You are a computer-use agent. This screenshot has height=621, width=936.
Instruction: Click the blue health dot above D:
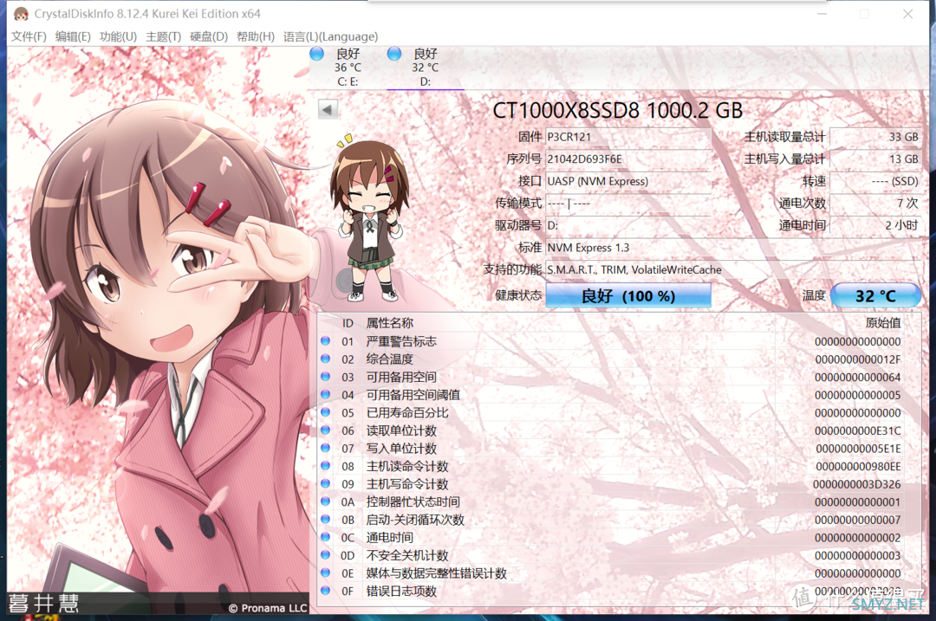tap(394, 54)
